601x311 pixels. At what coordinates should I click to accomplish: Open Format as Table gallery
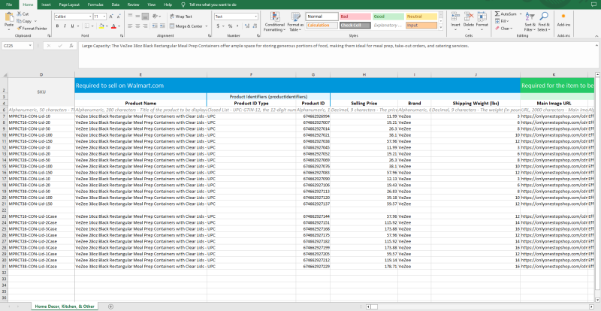(295, 22)
